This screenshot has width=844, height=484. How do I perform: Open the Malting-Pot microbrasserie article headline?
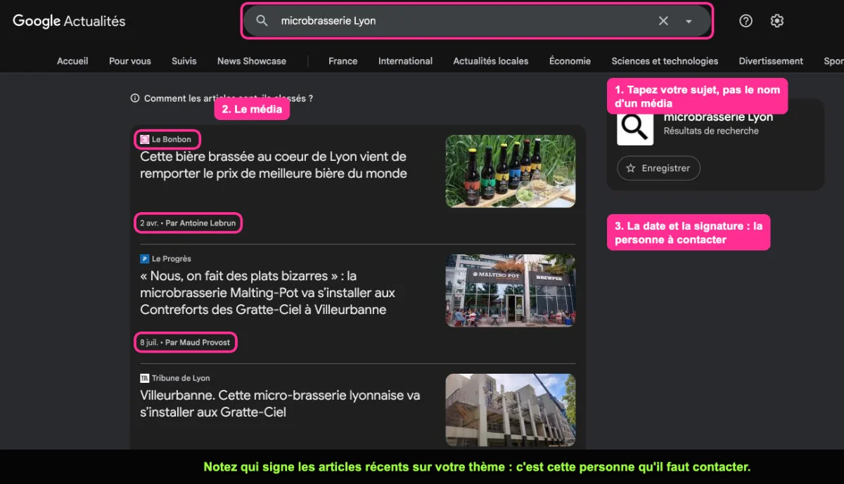pos(268,293)
